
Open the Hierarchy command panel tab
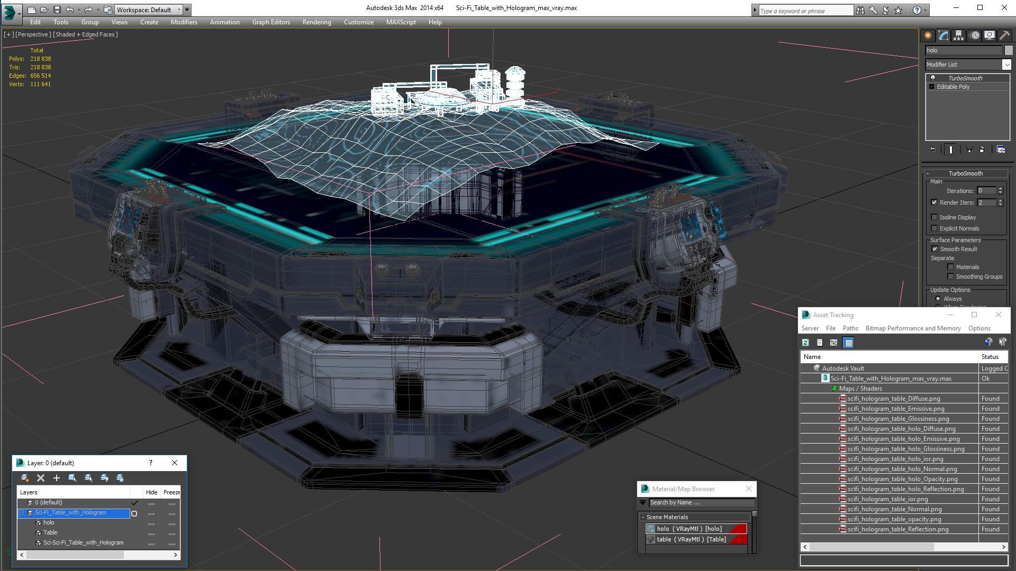click(x=959, y=35)
